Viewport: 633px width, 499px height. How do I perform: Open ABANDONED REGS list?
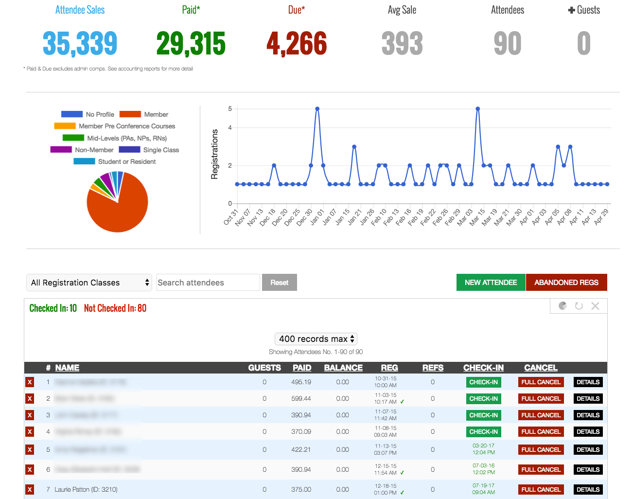(x=566, y=283)
